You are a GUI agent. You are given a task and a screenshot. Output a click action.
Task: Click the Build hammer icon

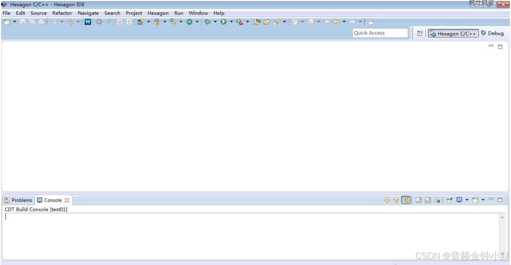click(x=70, y=22)
